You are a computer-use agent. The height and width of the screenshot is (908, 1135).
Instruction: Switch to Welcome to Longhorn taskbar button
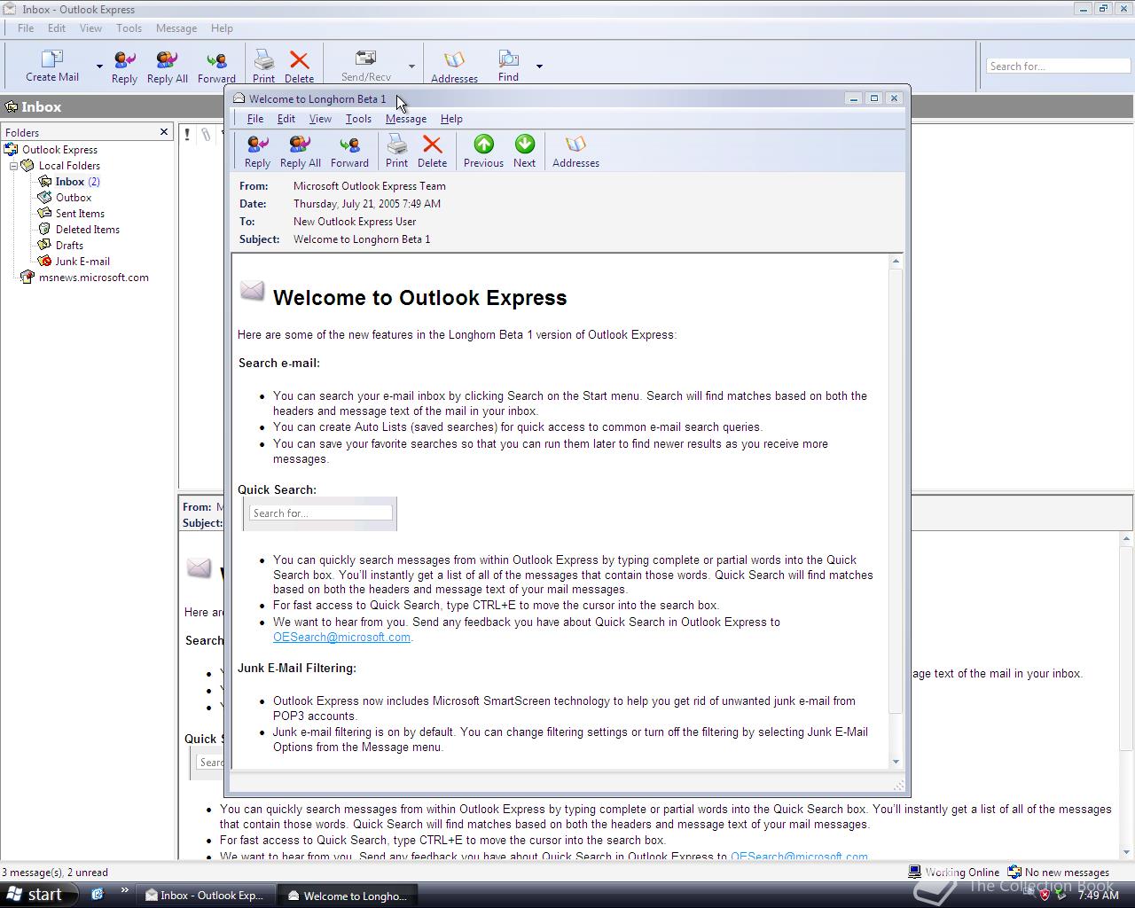pos(348,896)
